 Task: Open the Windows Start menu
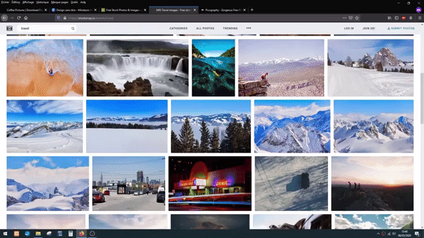[5, 233]
